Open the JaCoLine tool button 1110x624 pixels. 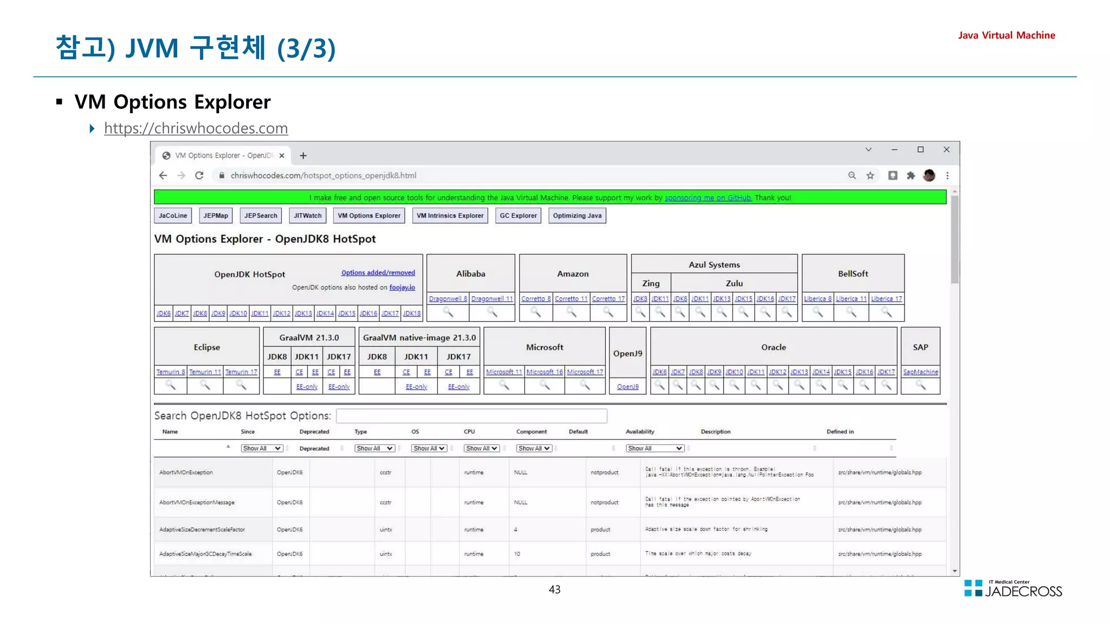[173, 216]
